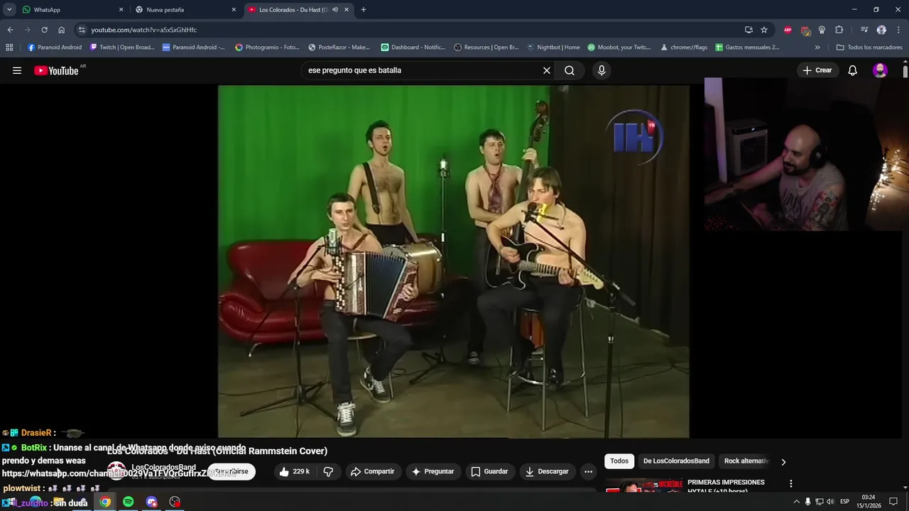Open the Chrome profile avatar
Viewport: 909px width, 511px height.
pos(881,30)
